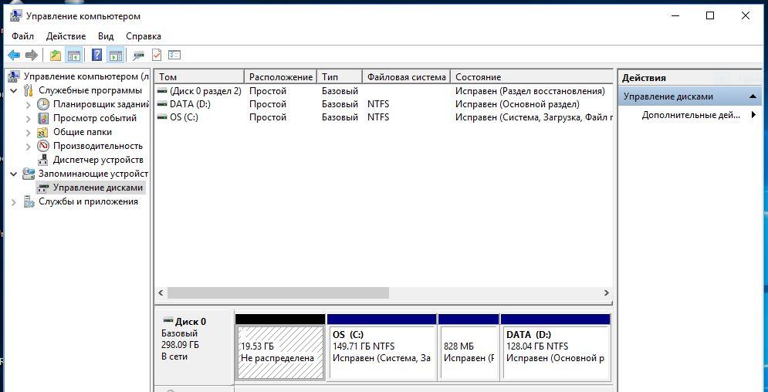Click 'Исправен (Раздел восстановления)' status cell
Image resolution: width=768 pixels, height=392 pixels.
(530, 91)
